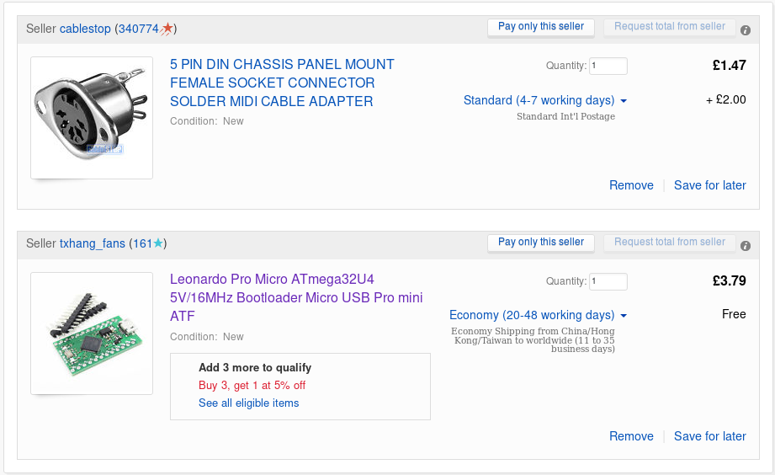Save the Leonardo Pro Micro for later
The width and height of the screenshot is (775, 475).
(x=709, y=436)
